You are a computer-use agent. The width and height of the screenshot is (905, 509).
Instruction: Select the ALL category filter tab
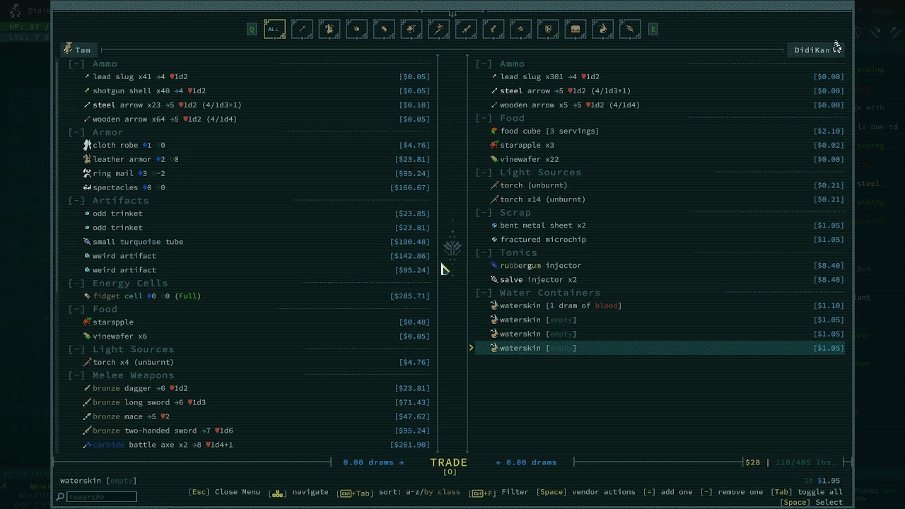coord(274,29)
